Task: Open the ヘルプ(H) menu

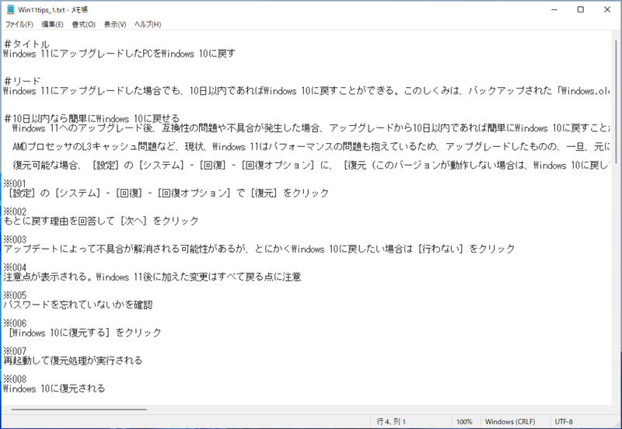Action: 148,25
